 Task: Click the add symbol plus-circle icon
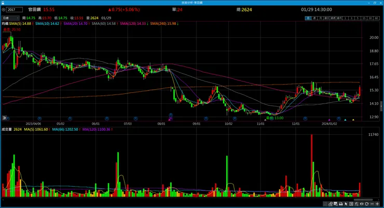[4, 9]
